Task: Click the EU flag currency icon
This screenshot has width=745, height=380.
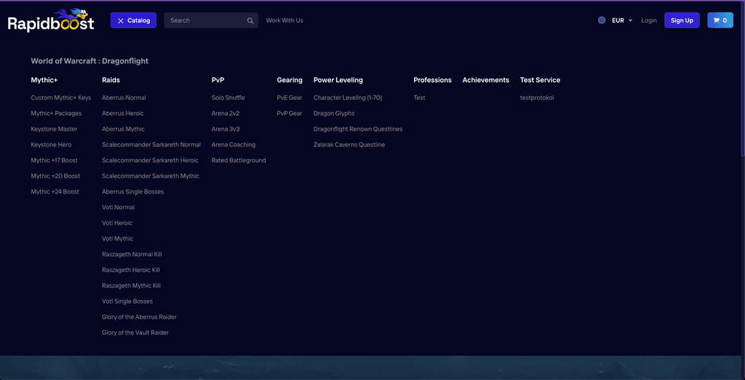Action: click(602, 21)
